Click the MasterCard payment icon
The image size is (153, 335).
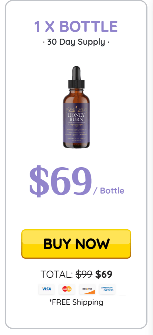pos(67,289)
